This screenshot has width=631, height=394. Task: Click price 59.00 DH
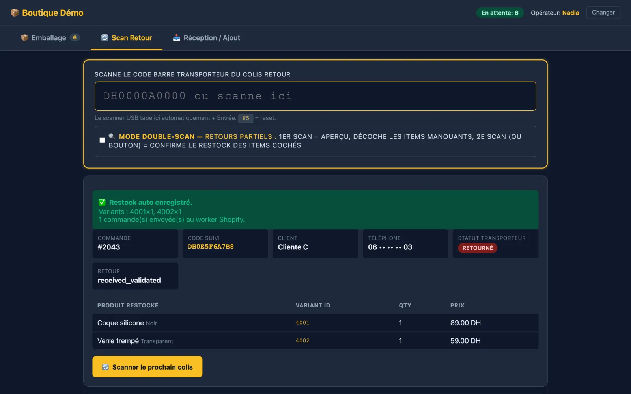465,341
